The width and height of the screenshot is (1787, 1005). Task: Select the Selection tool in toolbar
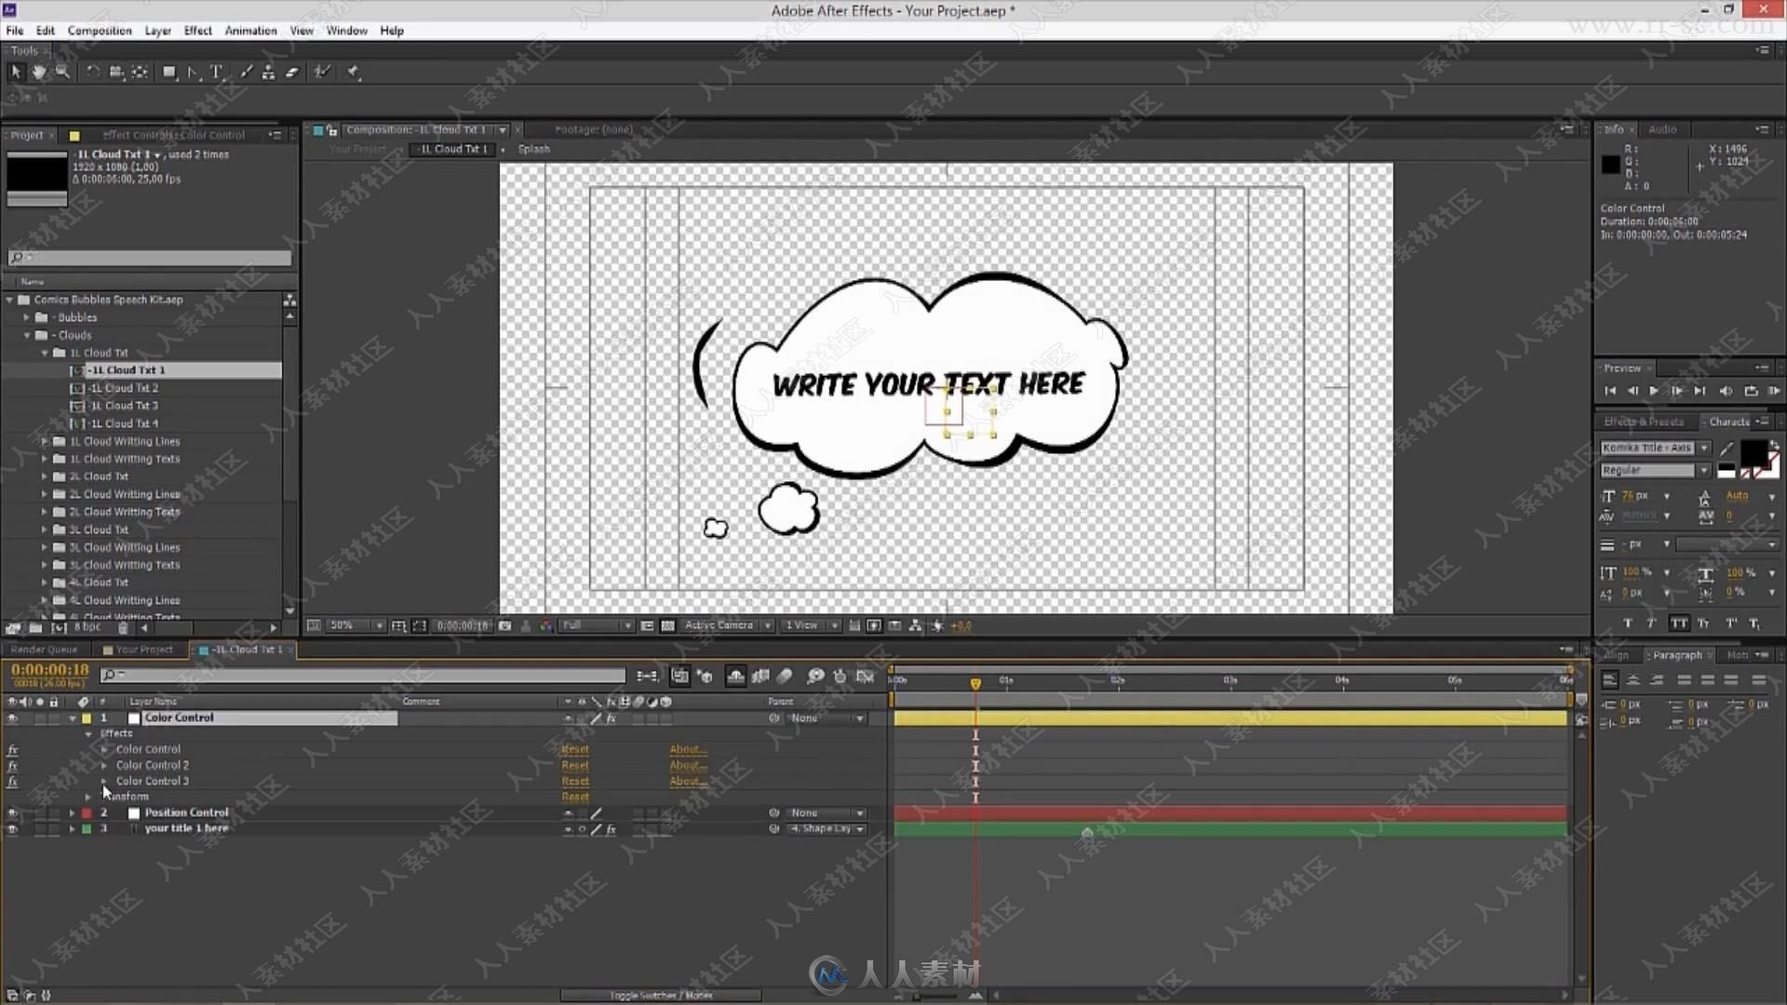click(x=15, y=70)
